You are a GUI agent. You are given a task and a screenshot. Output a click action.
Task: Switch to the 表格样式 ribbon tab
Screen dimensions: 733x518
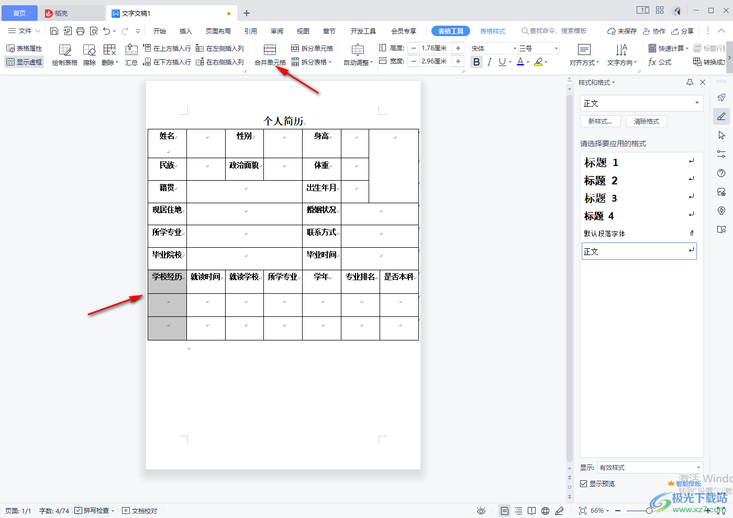click(493, 31)
